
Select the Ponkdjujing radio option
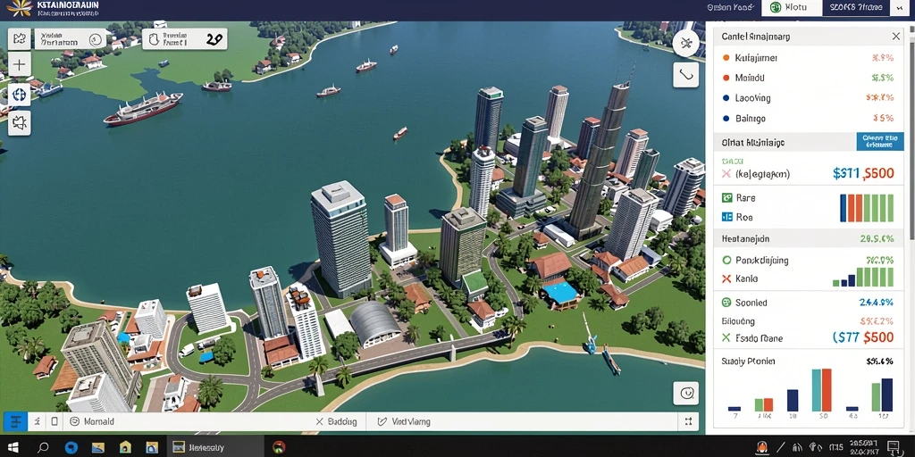(x=726, y=260)
